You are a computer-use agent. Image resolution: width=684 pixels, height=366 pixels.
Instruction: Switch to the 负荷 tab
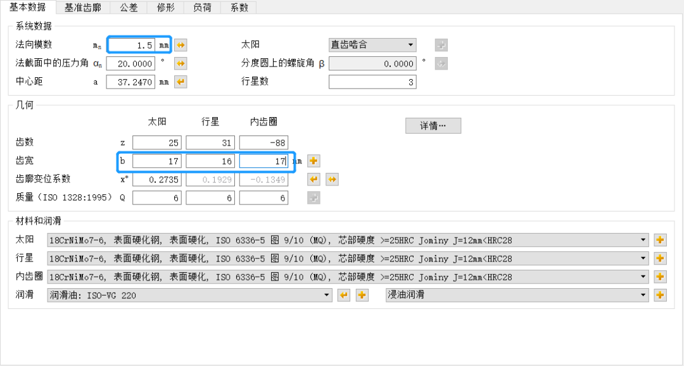point(201,8)
